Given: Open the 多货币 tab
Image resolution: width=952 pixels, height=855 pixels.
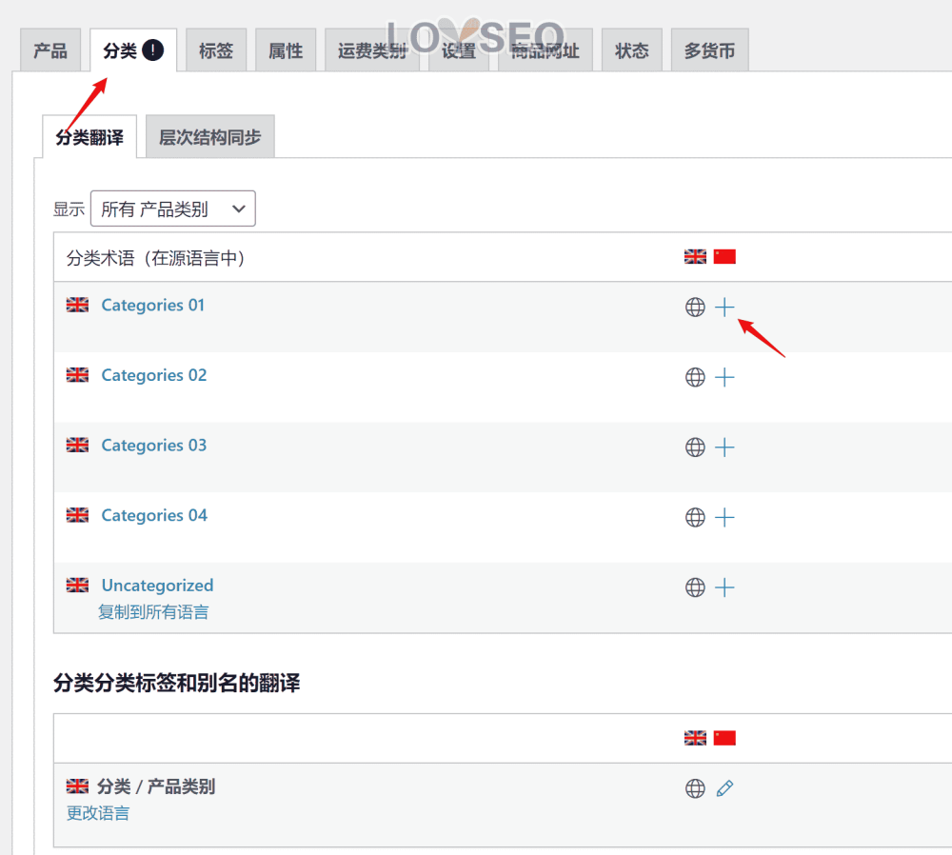Looking at the screenshot, I should 710,50.
